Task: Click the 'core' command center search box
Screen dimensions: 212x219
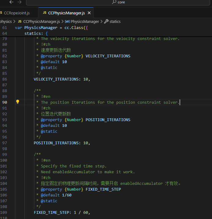Action: [121, 2]
